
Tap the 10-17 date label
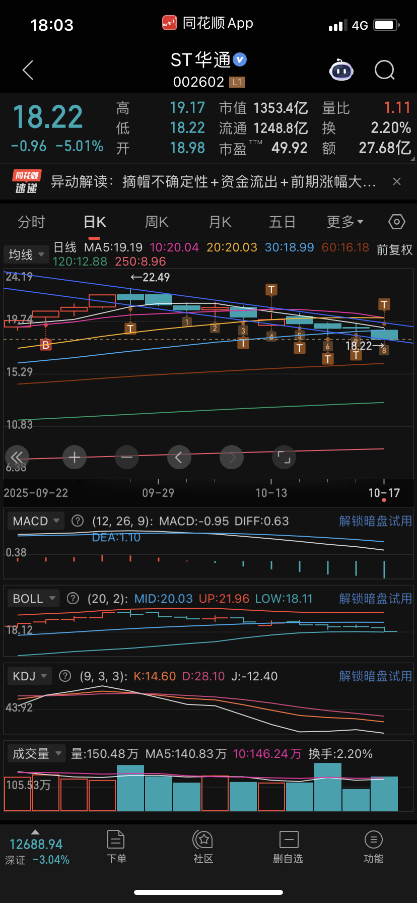pos(384,493)
